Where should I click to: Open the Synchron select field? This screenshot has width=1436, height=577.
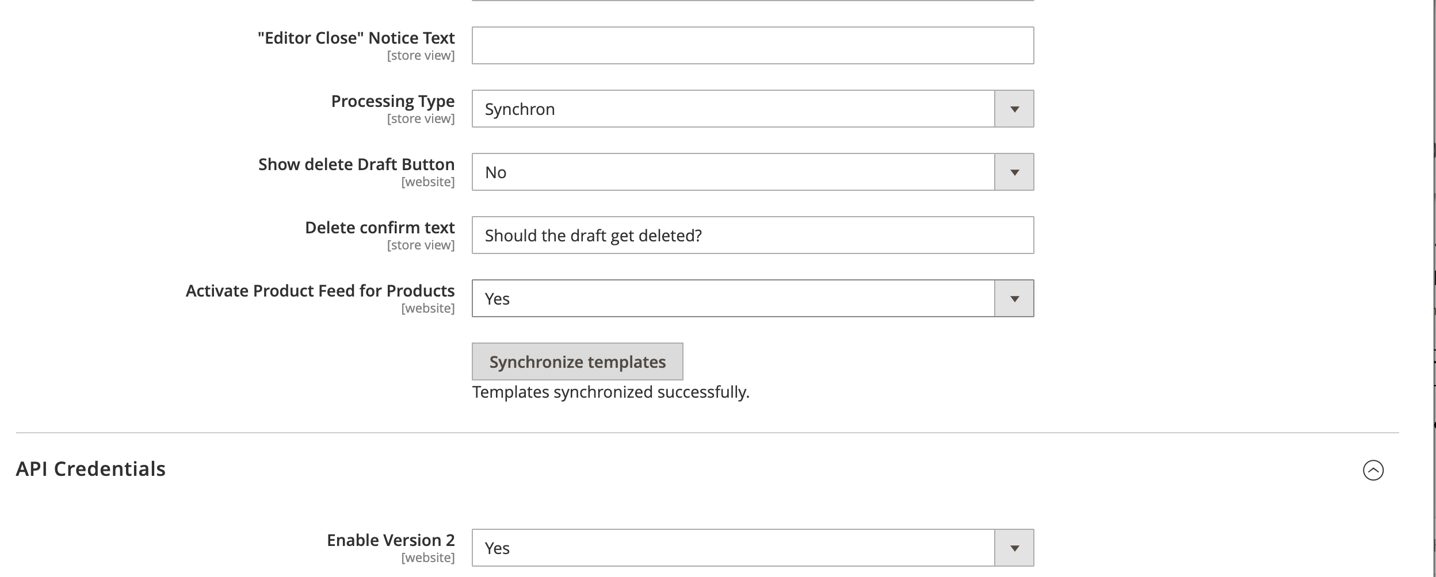733,109
